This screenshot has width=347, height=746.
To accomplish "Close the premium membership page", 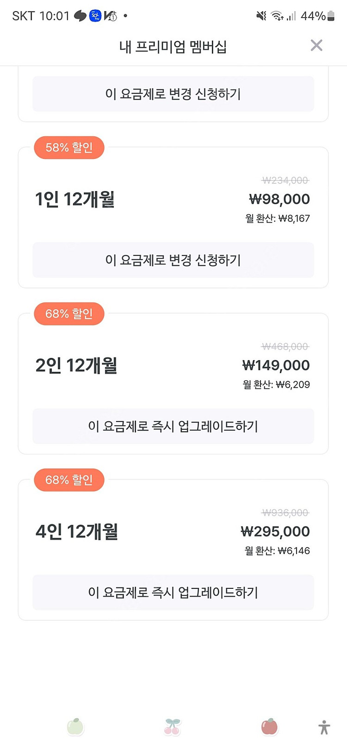I will (x=316, y=45).
